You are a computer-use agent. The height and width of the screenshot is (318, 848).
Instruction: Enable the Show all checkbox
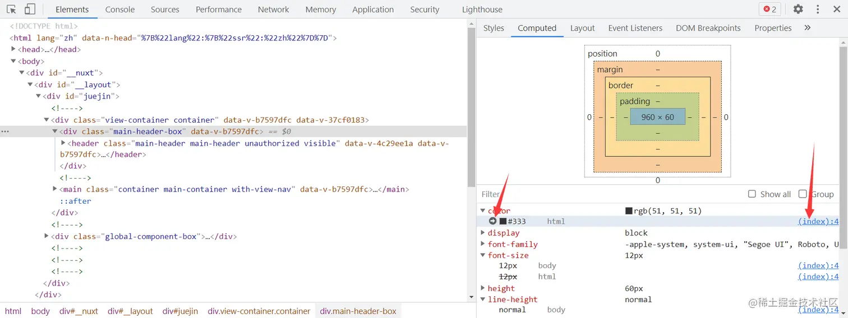point(752,194)
